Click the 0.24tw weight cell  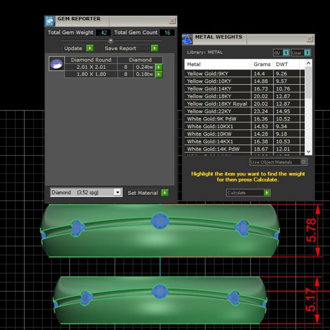click(144, 67)
